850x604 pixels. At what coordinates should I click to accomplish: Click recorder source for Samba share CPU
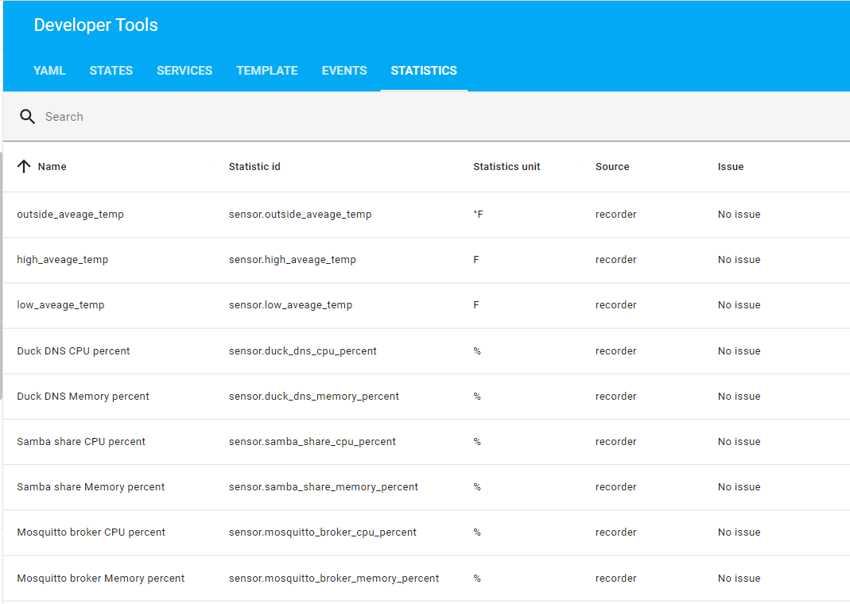tap(615, 442)
